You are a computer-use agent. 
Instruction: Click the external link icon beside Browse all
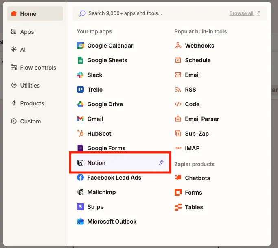click(x=258, y=13)
